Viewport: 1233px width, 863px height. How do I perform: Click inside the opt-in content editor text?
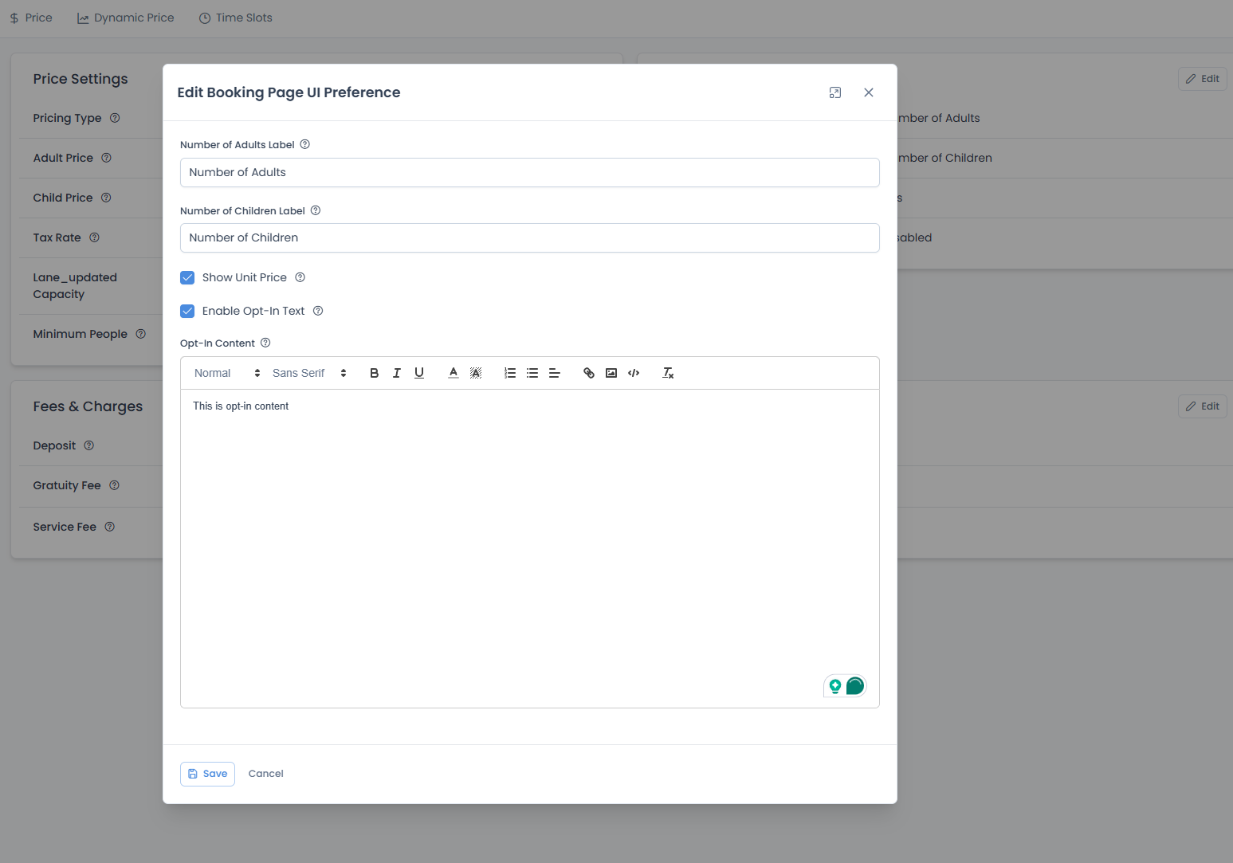(x=241, y=406)
